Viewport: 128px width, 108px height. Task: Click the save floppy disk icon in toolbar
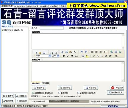[44, 53]
